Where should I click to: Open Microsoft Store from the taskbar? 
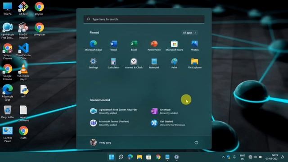[149, 157]
